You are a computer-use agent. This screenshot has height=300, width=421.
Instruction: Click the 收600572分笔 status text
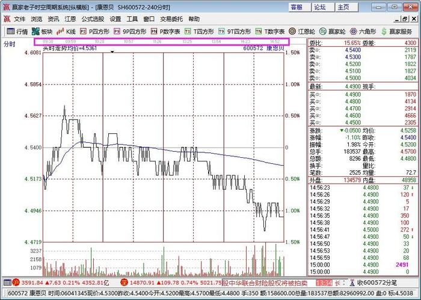[x=377, y=283]
